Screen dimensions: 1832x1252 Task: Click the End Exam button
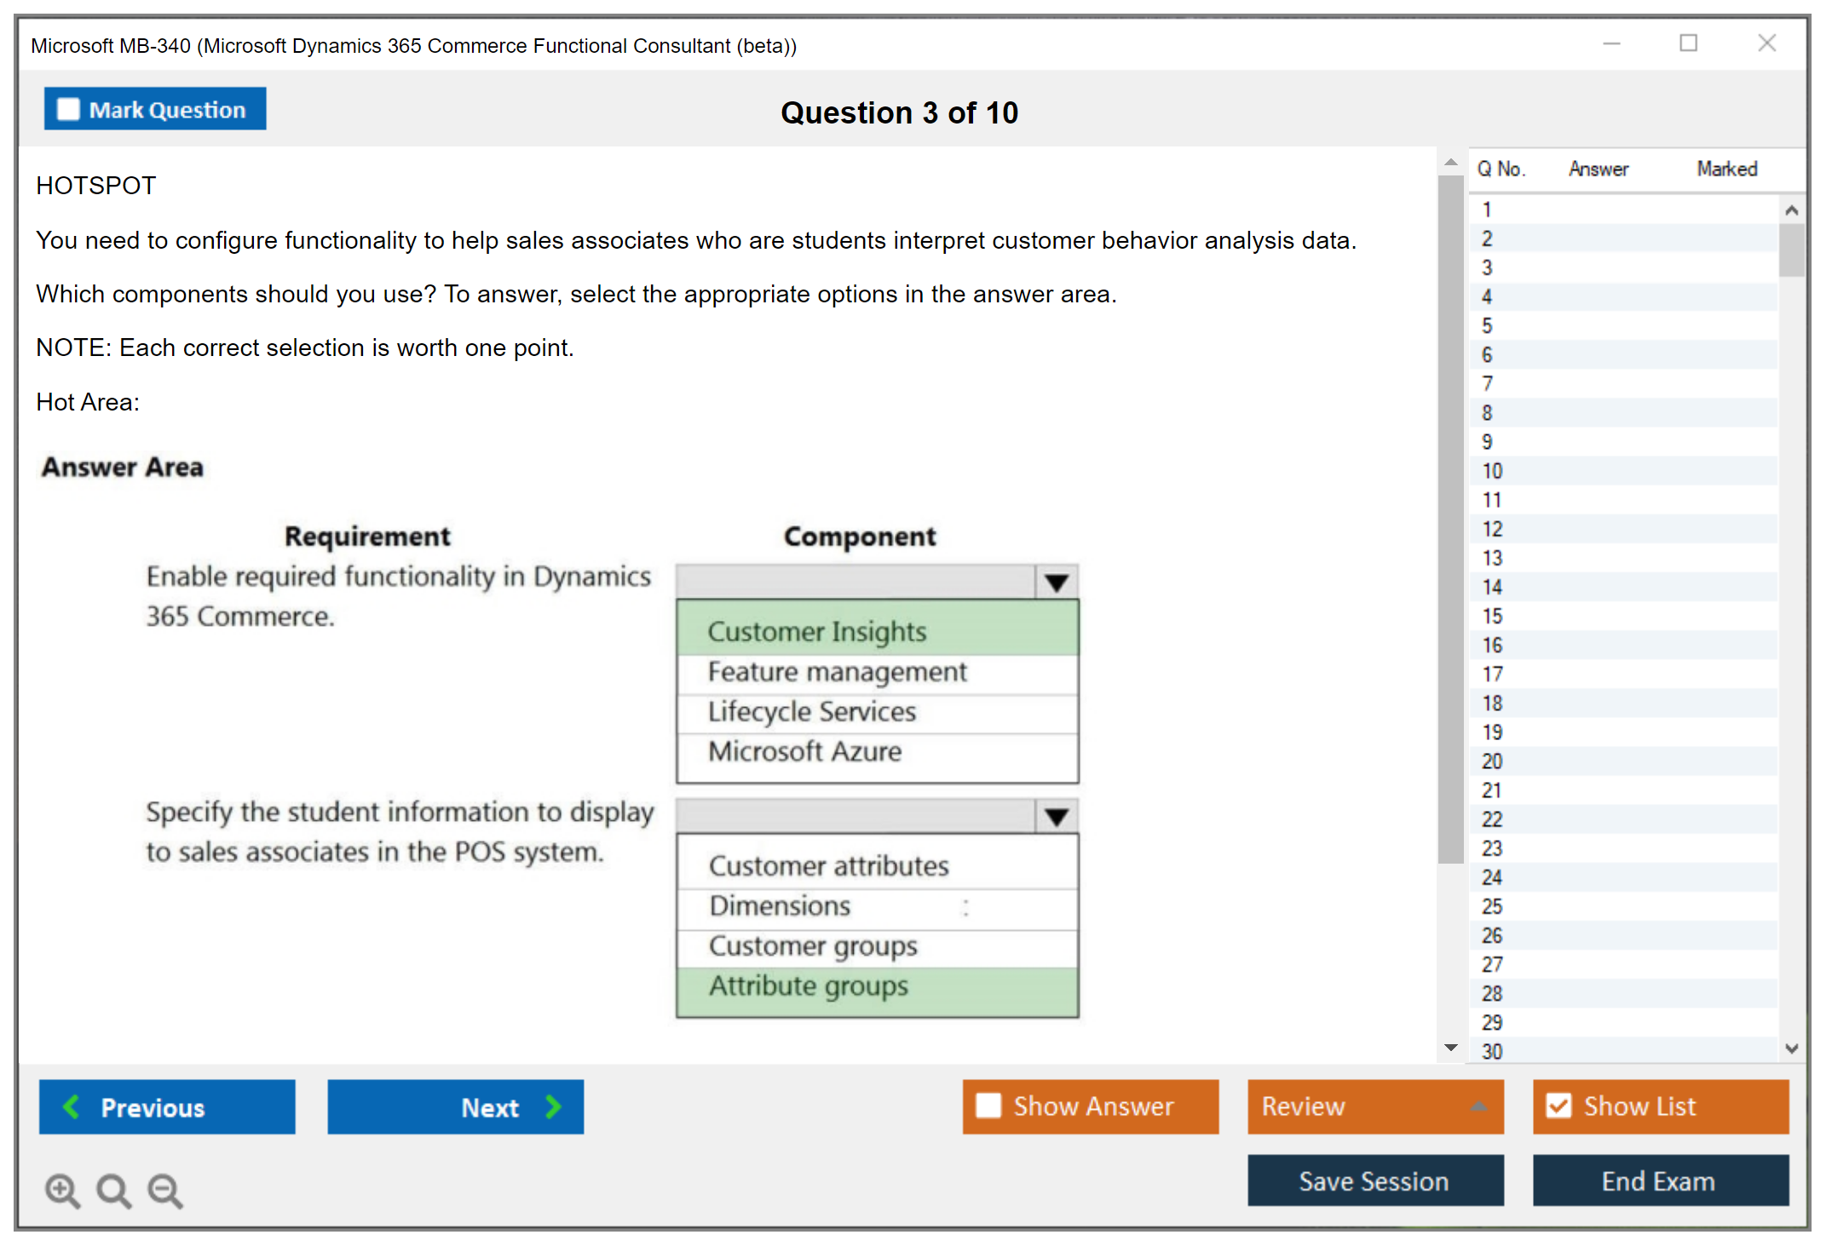[x=1659, y=1180]
